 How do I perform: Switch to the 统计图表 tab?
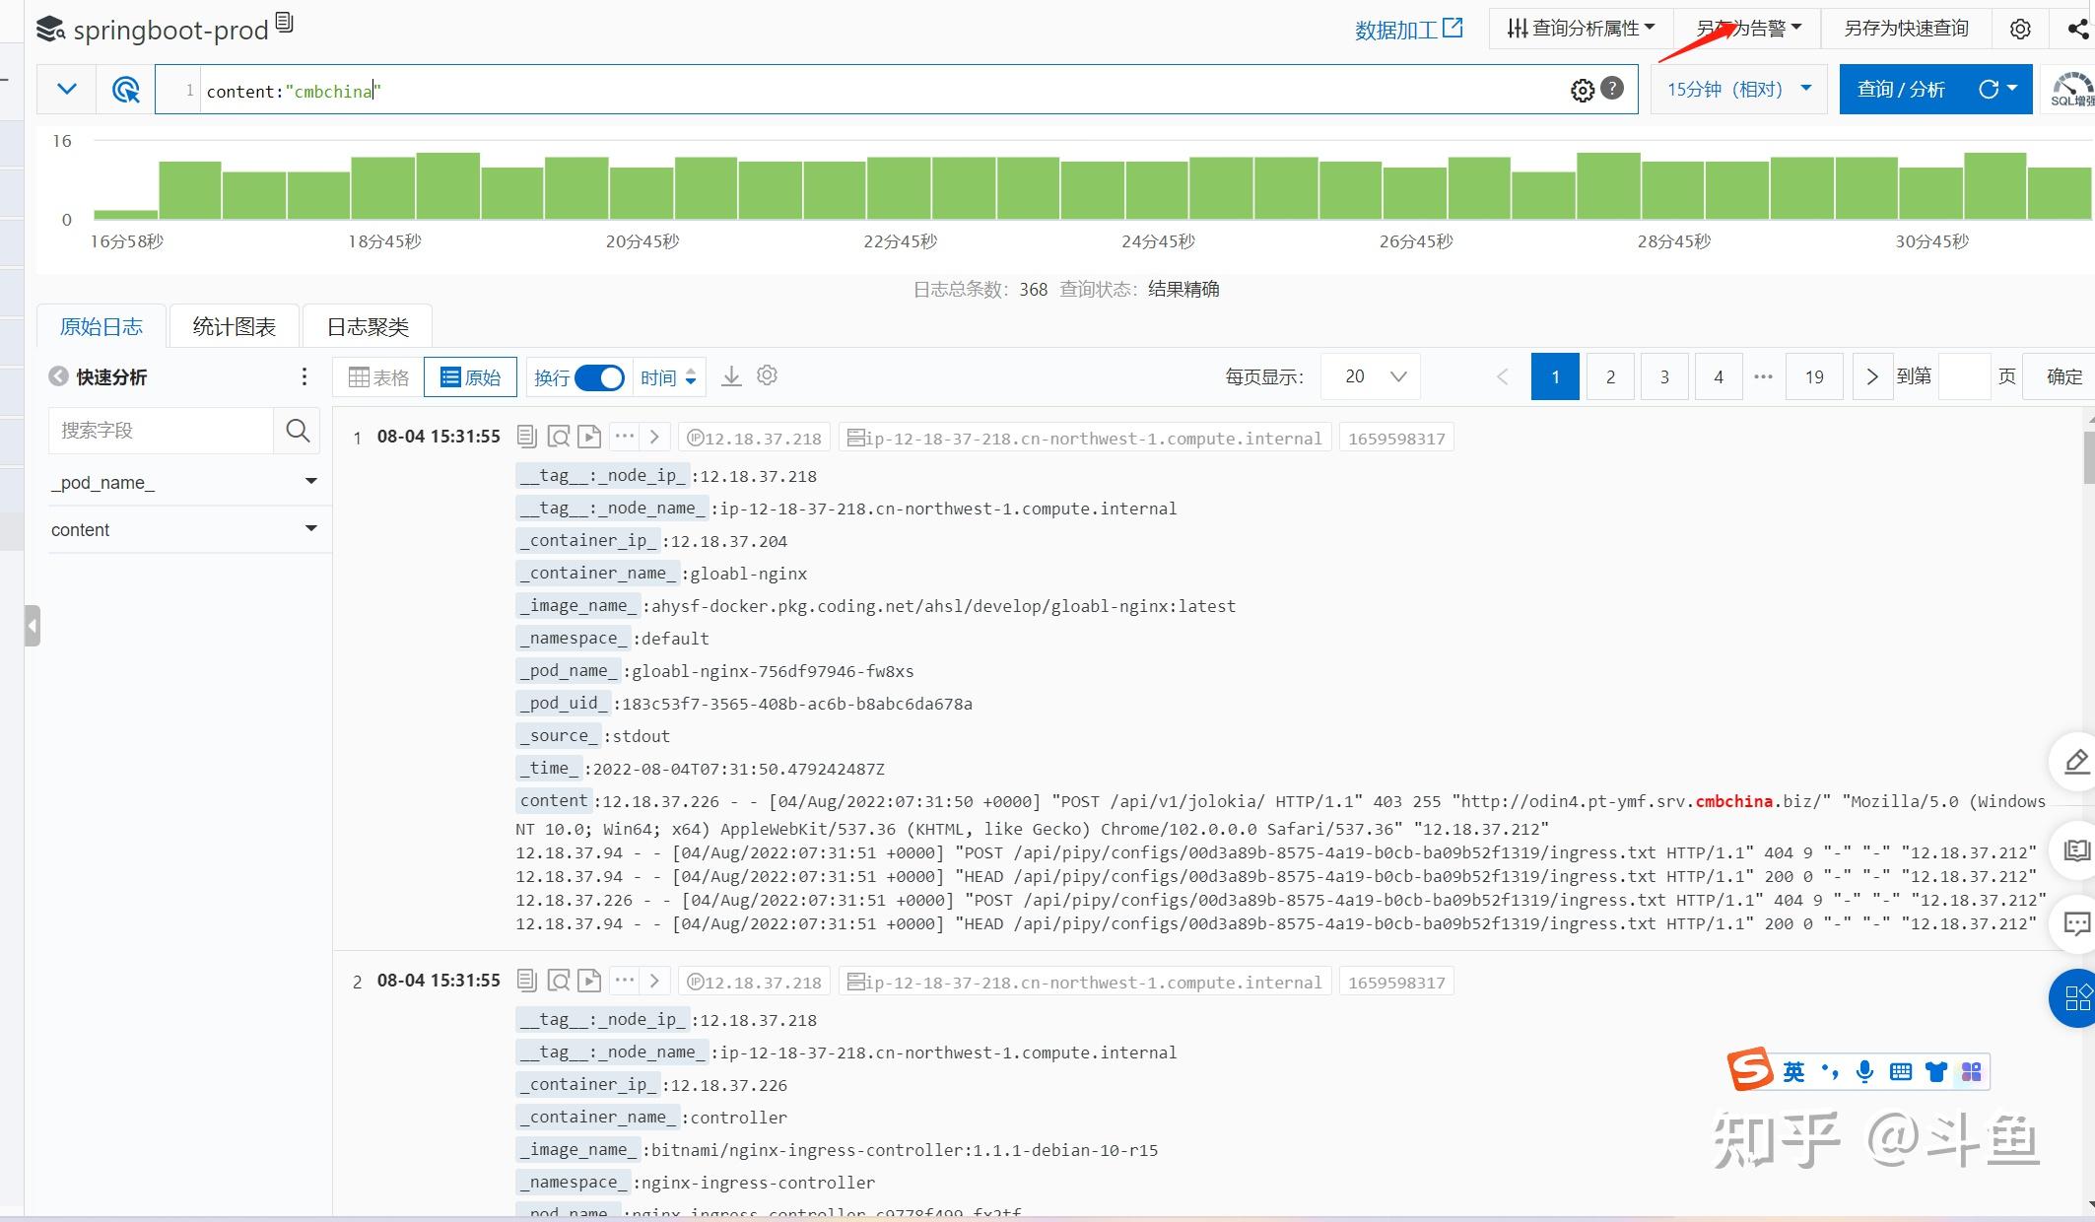click(234, 326)
